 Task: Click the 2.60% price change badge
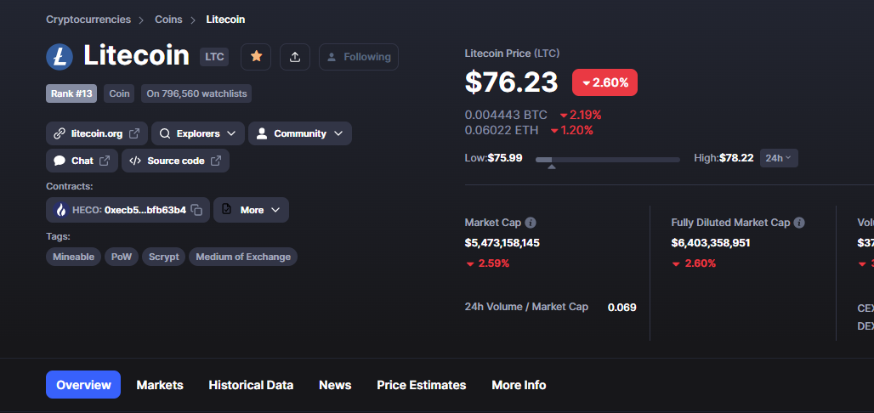pos(604,82)
